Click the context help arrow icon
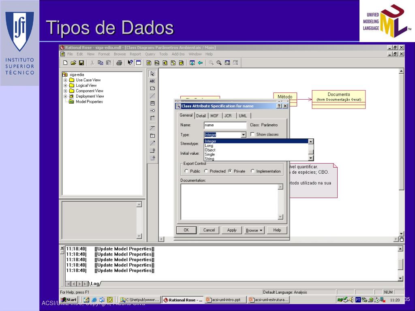Viewport: 415px width, 311px height. [130, 63]
